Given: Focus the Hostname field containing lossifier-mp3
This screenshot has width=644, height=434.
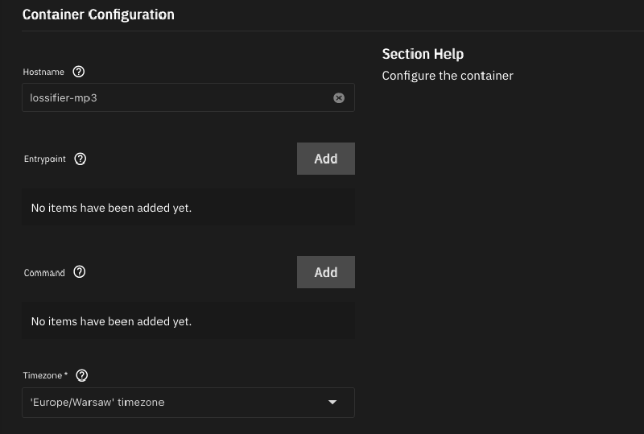Looking at the screenshot, I should pyautogui.click(x=173, y=97).
